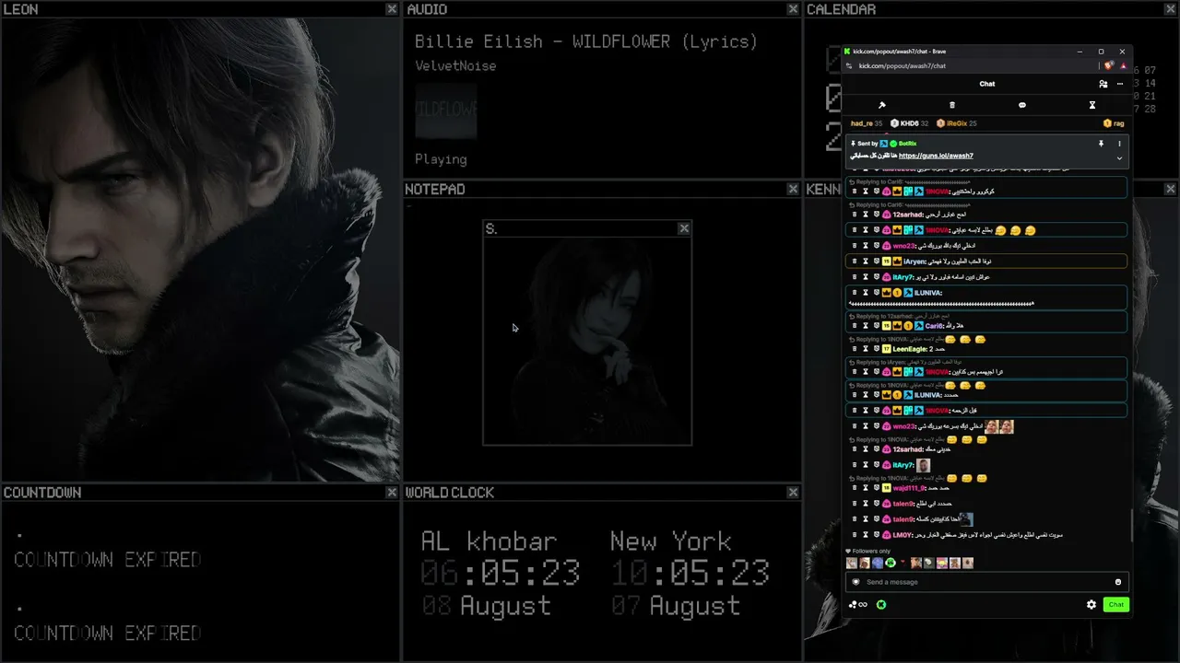Image resolution: width=1180 pixels, height=663 pixels.
Task: Click the username Cari6 in chat
Action: coord(934,326)
